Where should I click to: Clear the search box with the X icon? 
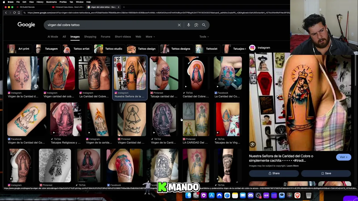[179, 25]
